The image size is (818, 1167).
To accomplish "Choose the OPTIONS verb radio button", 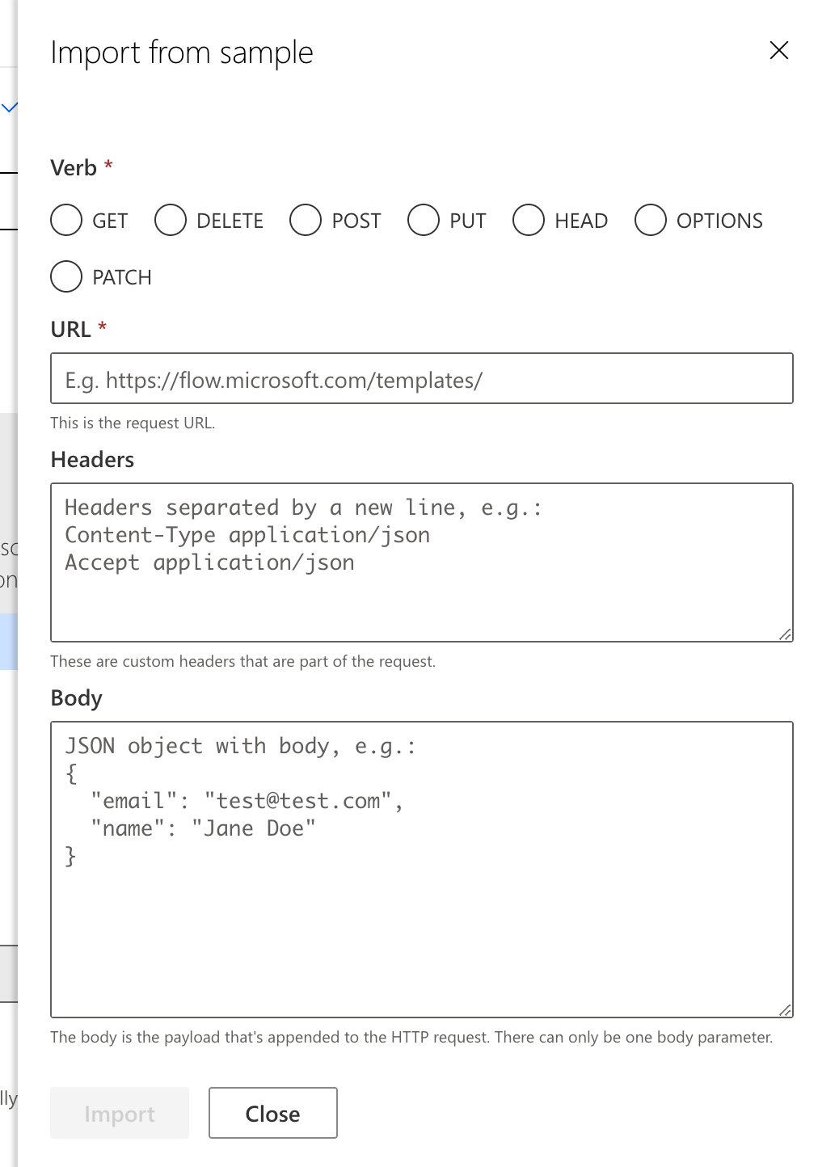I will coord(651,220).
